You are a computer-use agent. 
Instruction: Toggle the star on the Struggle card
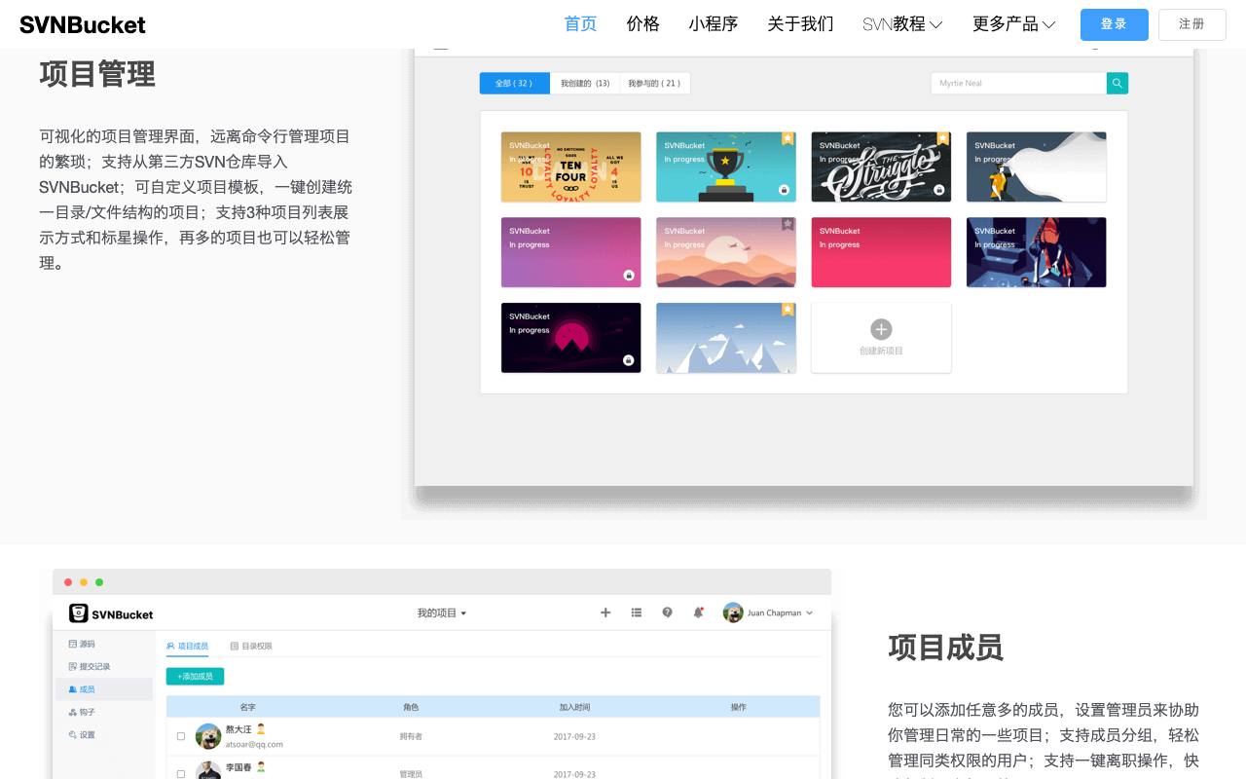[942, 138]
